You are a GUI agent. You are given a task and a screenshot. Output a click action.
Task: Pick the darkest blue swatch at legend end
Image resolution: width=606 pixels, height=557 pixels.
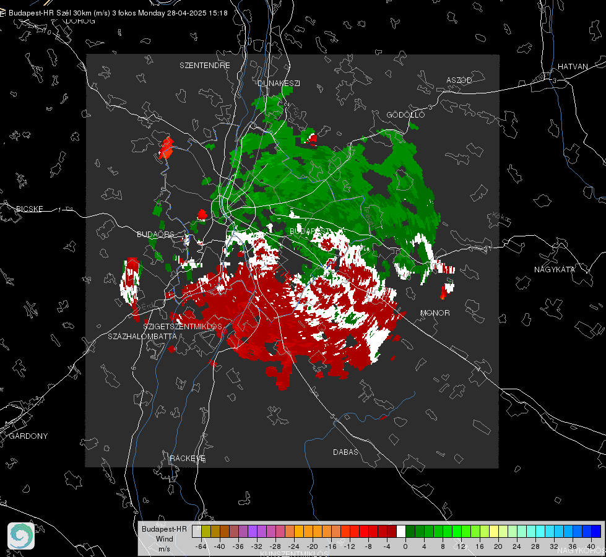coord(596,531)
